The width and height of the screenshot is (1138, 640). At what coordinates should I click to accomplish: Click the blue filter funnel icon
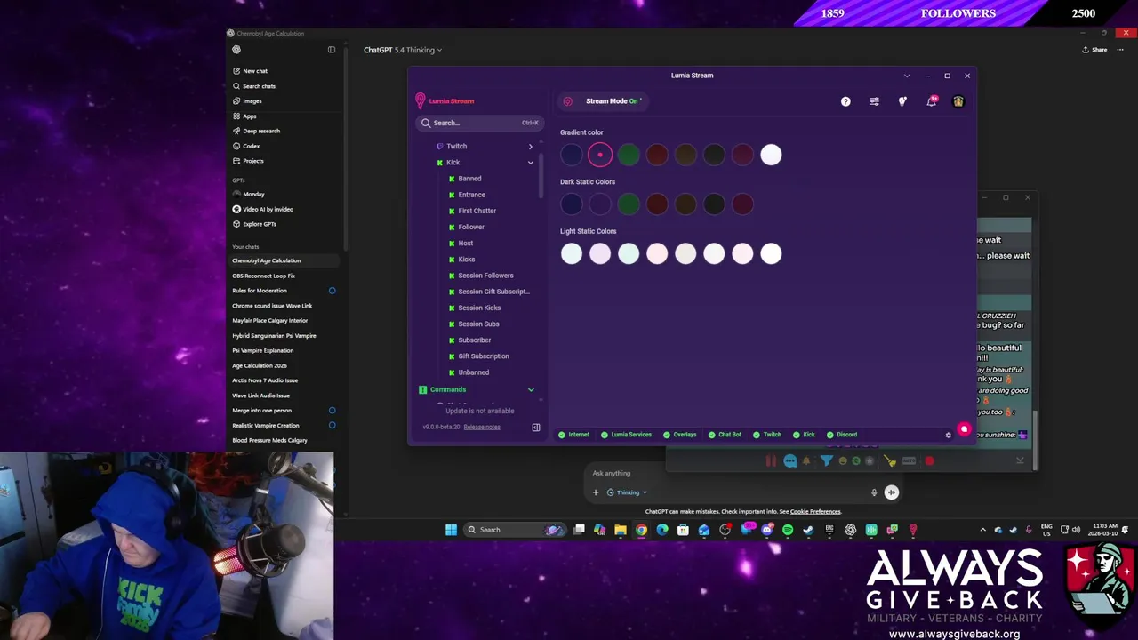pyautogui.click(x=827, y=460)
